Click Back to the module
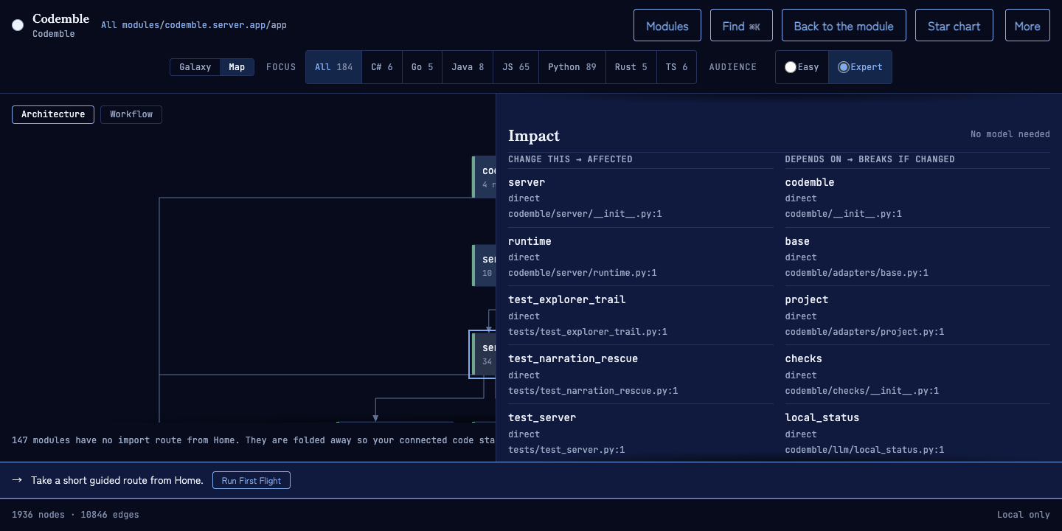Screen dimensions: 1062x531 (x=844, y=26)
